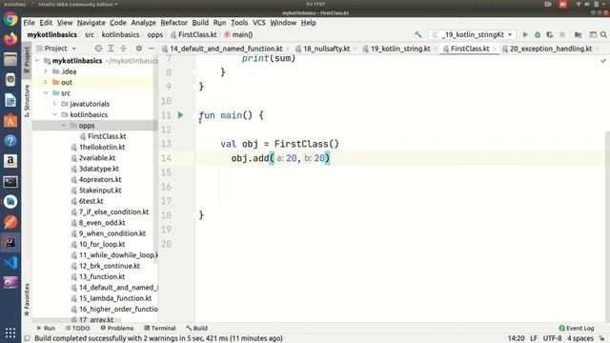Click the '4 spaces' indent setting

tap(580, 338)
